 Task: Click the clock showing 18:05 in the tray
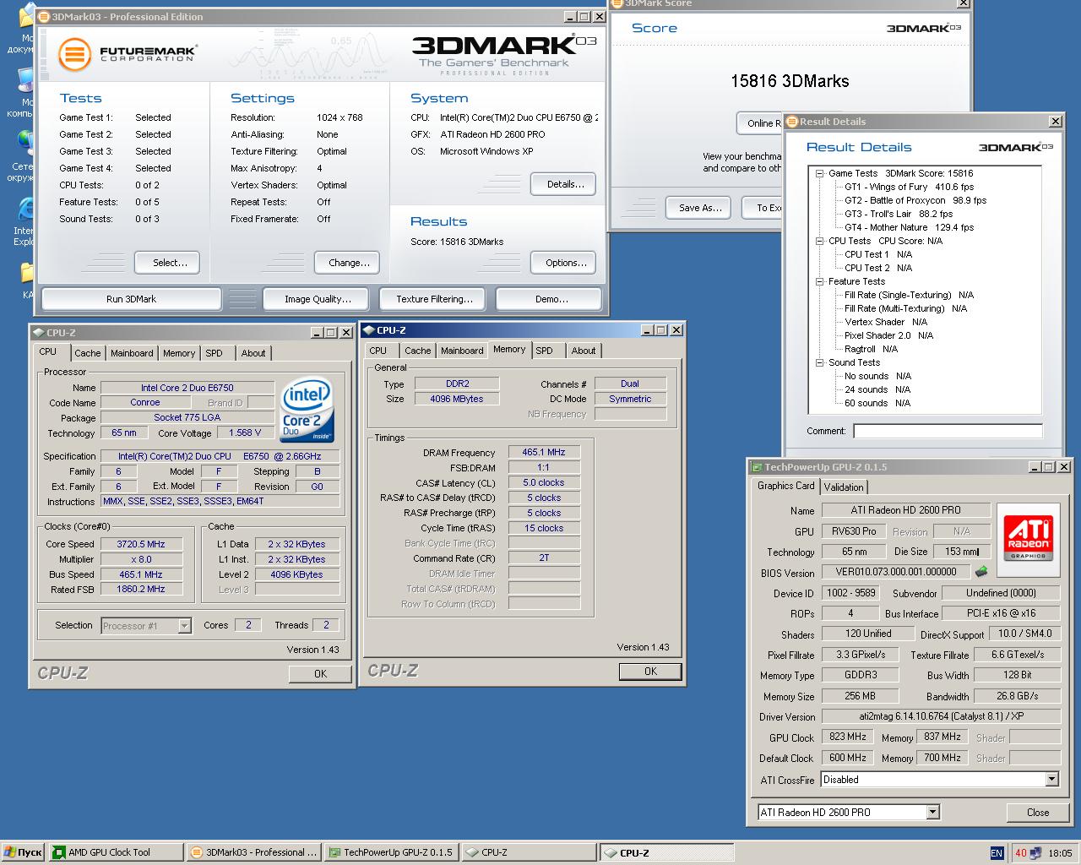(x=1060, y=853)
